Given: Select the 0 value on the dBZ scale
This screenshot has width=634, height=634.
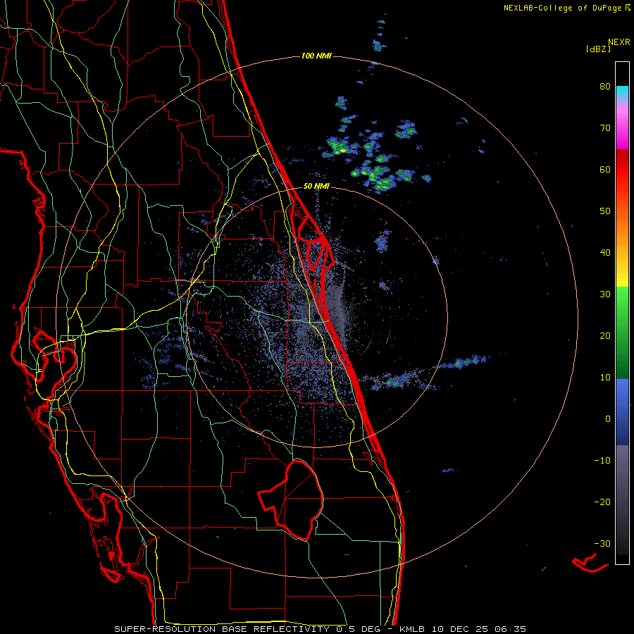Looking at the screenshot, I should [608, 419].
